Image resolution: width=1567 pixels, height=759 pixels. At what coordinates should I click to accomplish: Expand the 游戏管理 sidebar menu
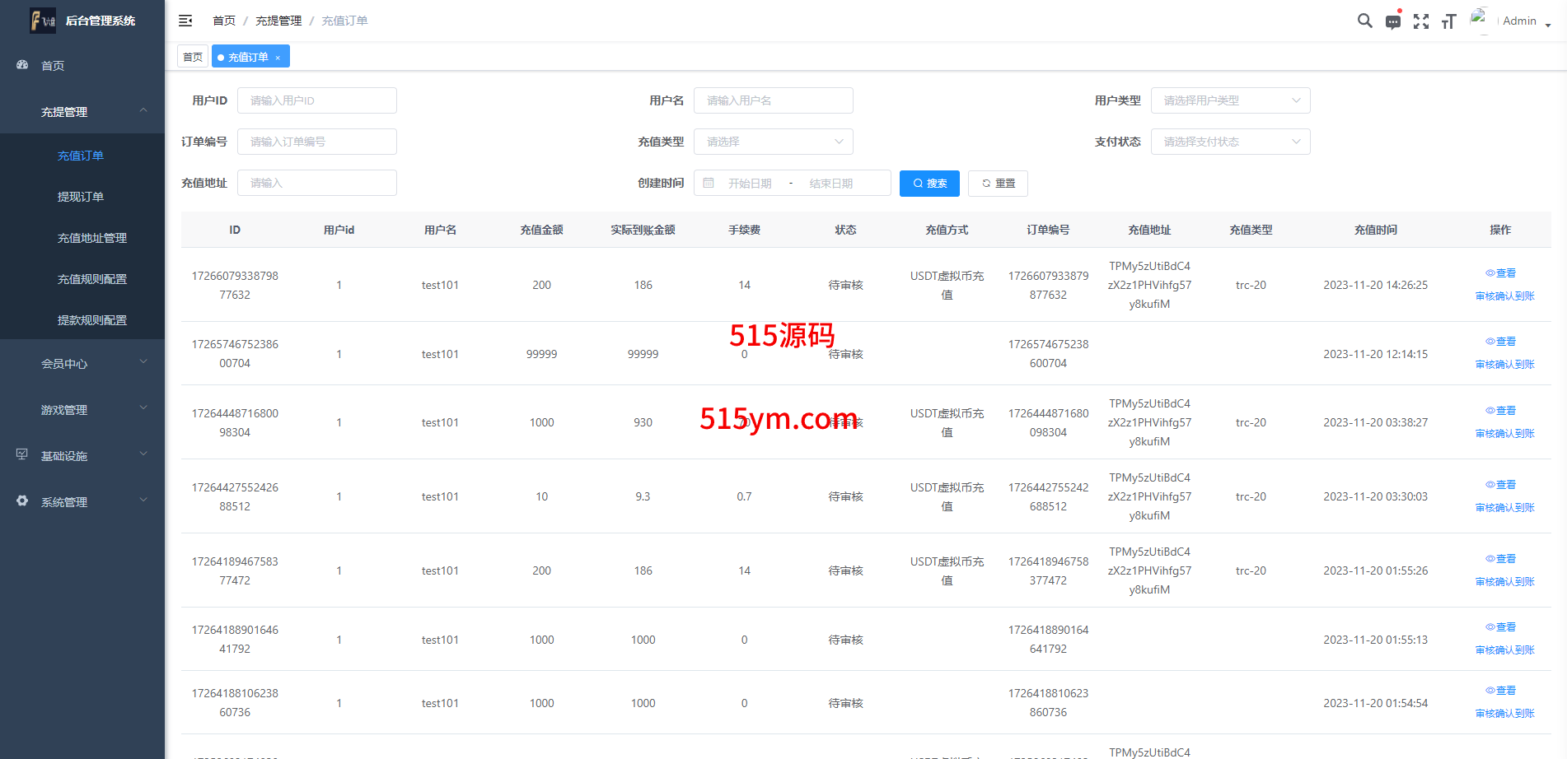point(82,409)
